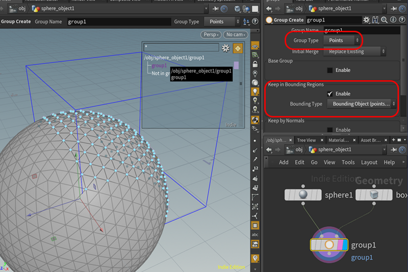This screenshot has width=408, height=272.
Task: Toggle display points dot icon
Action: tap(255, 141)
